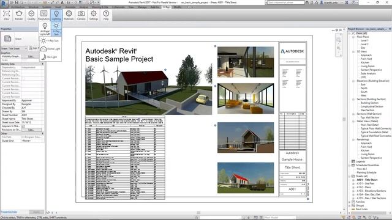The height and width of the screenshot is (220, 392).
Task: Collapse Sections (Building Section) node
Action: click(x=353, y=99)
